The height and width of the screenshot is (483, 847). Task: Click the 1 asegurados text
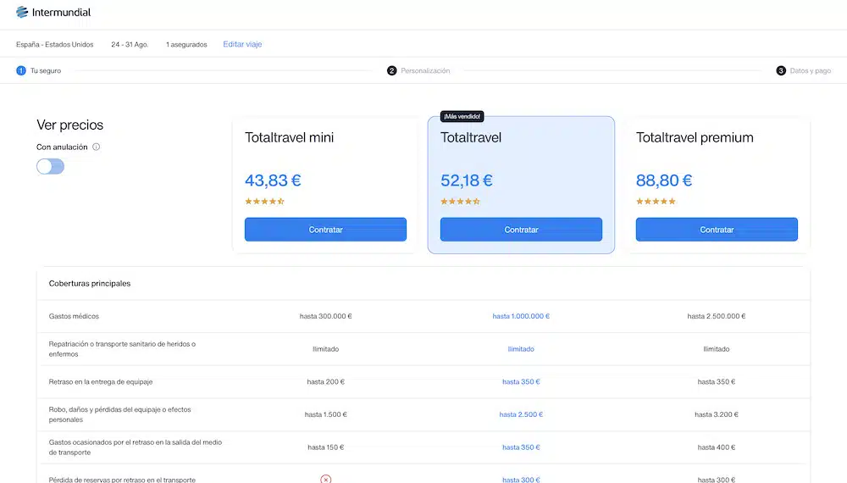coord(186,44)
